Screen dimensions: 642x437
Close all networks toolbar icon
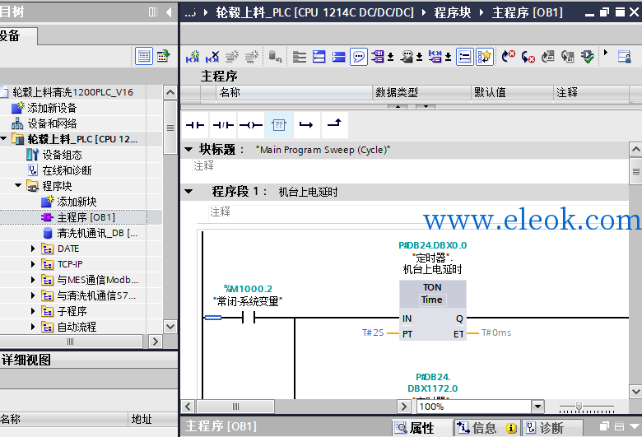(x=339, y=57)
